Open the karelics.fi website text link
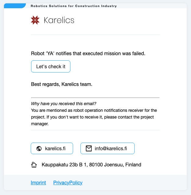The image size is (191, 195). [55, 149]
